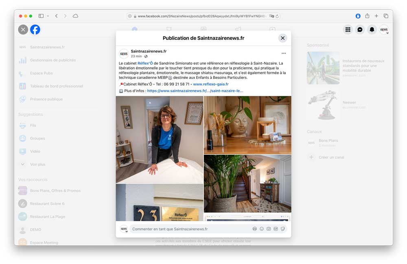This screenshot has width=407, height=264.
Task: Expand Safari sidebar options chevron
Action: [x=48, y=16]
